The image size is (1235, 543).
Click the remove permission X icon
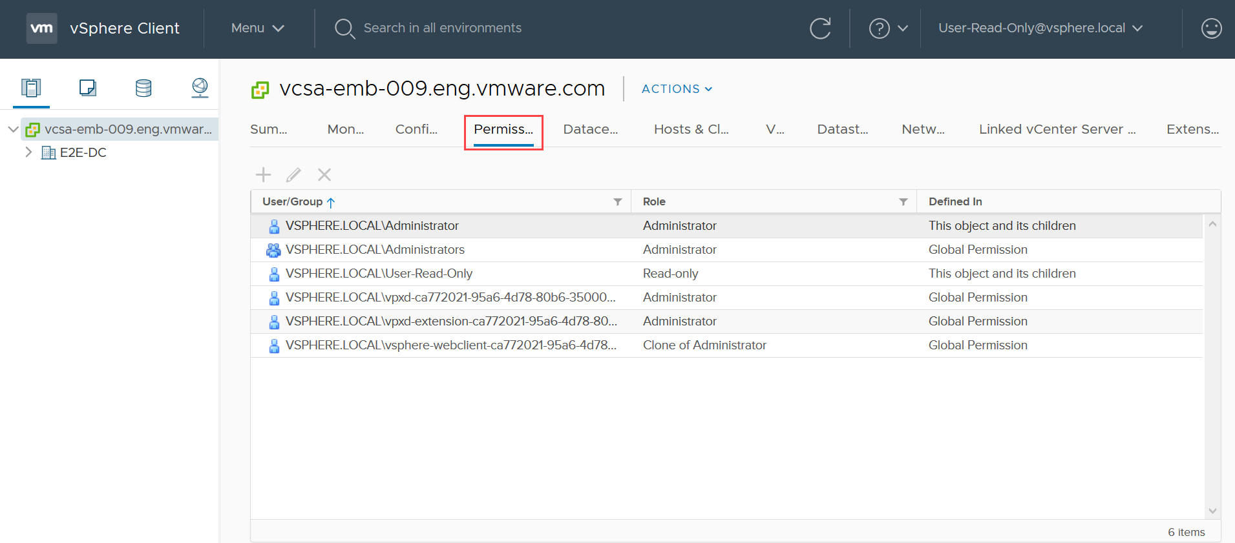pos(324,174)
